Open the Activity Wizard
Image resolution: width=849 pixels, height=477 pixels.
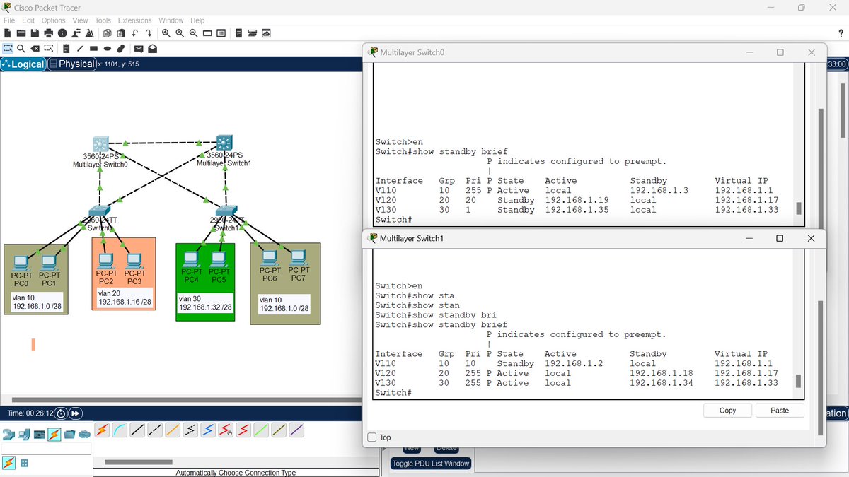90,33
